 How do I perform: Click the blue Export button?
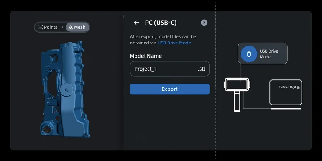tap(169, 89)
